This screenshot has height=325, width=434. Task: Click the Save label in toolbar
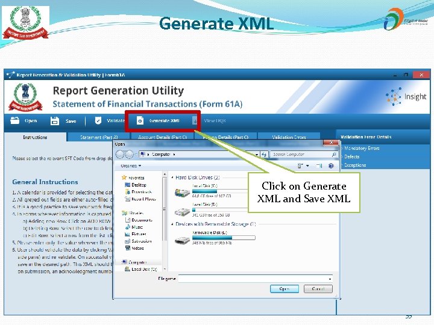click(x=71, y=121)
